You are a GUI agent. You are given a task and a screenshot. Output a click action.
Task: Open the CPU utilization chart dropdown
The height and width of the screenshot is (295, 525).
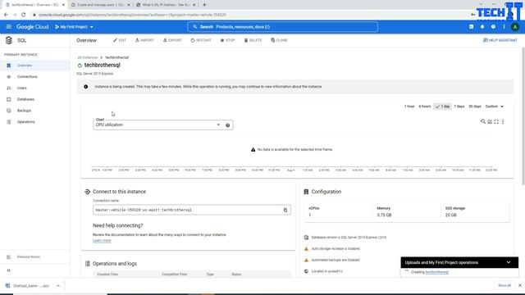point(157,125)
